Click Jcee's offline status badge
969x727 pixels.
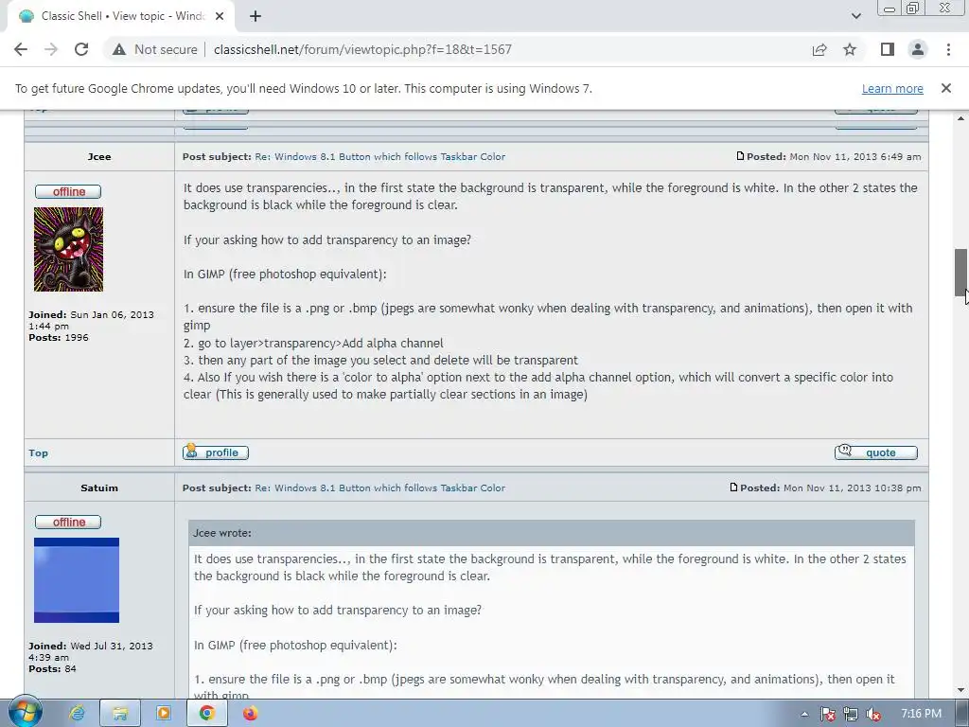68,191
